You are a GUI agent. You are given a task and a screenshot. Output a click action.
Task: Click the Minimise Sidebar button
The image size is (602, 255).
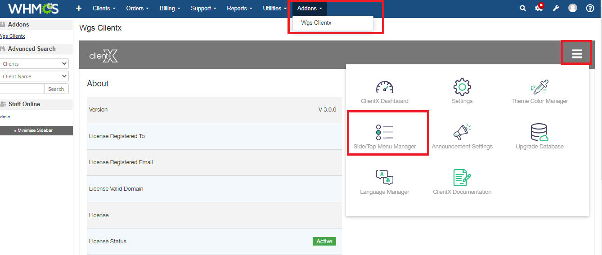[36, 130]
